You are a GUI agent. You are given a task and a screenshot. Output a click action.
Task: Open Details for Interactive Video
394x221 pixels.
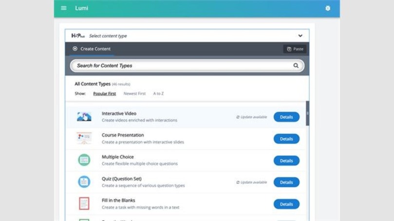point(286,117)
